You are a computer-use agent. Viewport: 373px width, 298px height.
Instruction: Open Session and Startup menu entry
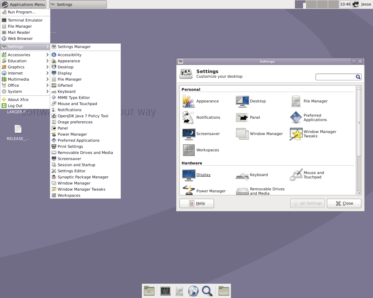pyautogui.click(x=85, y=165)
